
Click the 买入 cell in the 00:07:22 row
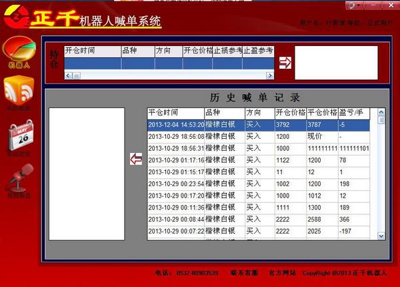click(260, 232)
